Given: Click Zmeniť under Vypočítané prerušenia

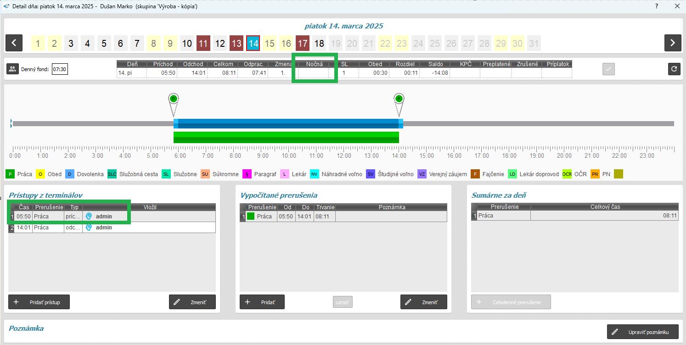Looking at the screenshot, I should tap(423, 302).
